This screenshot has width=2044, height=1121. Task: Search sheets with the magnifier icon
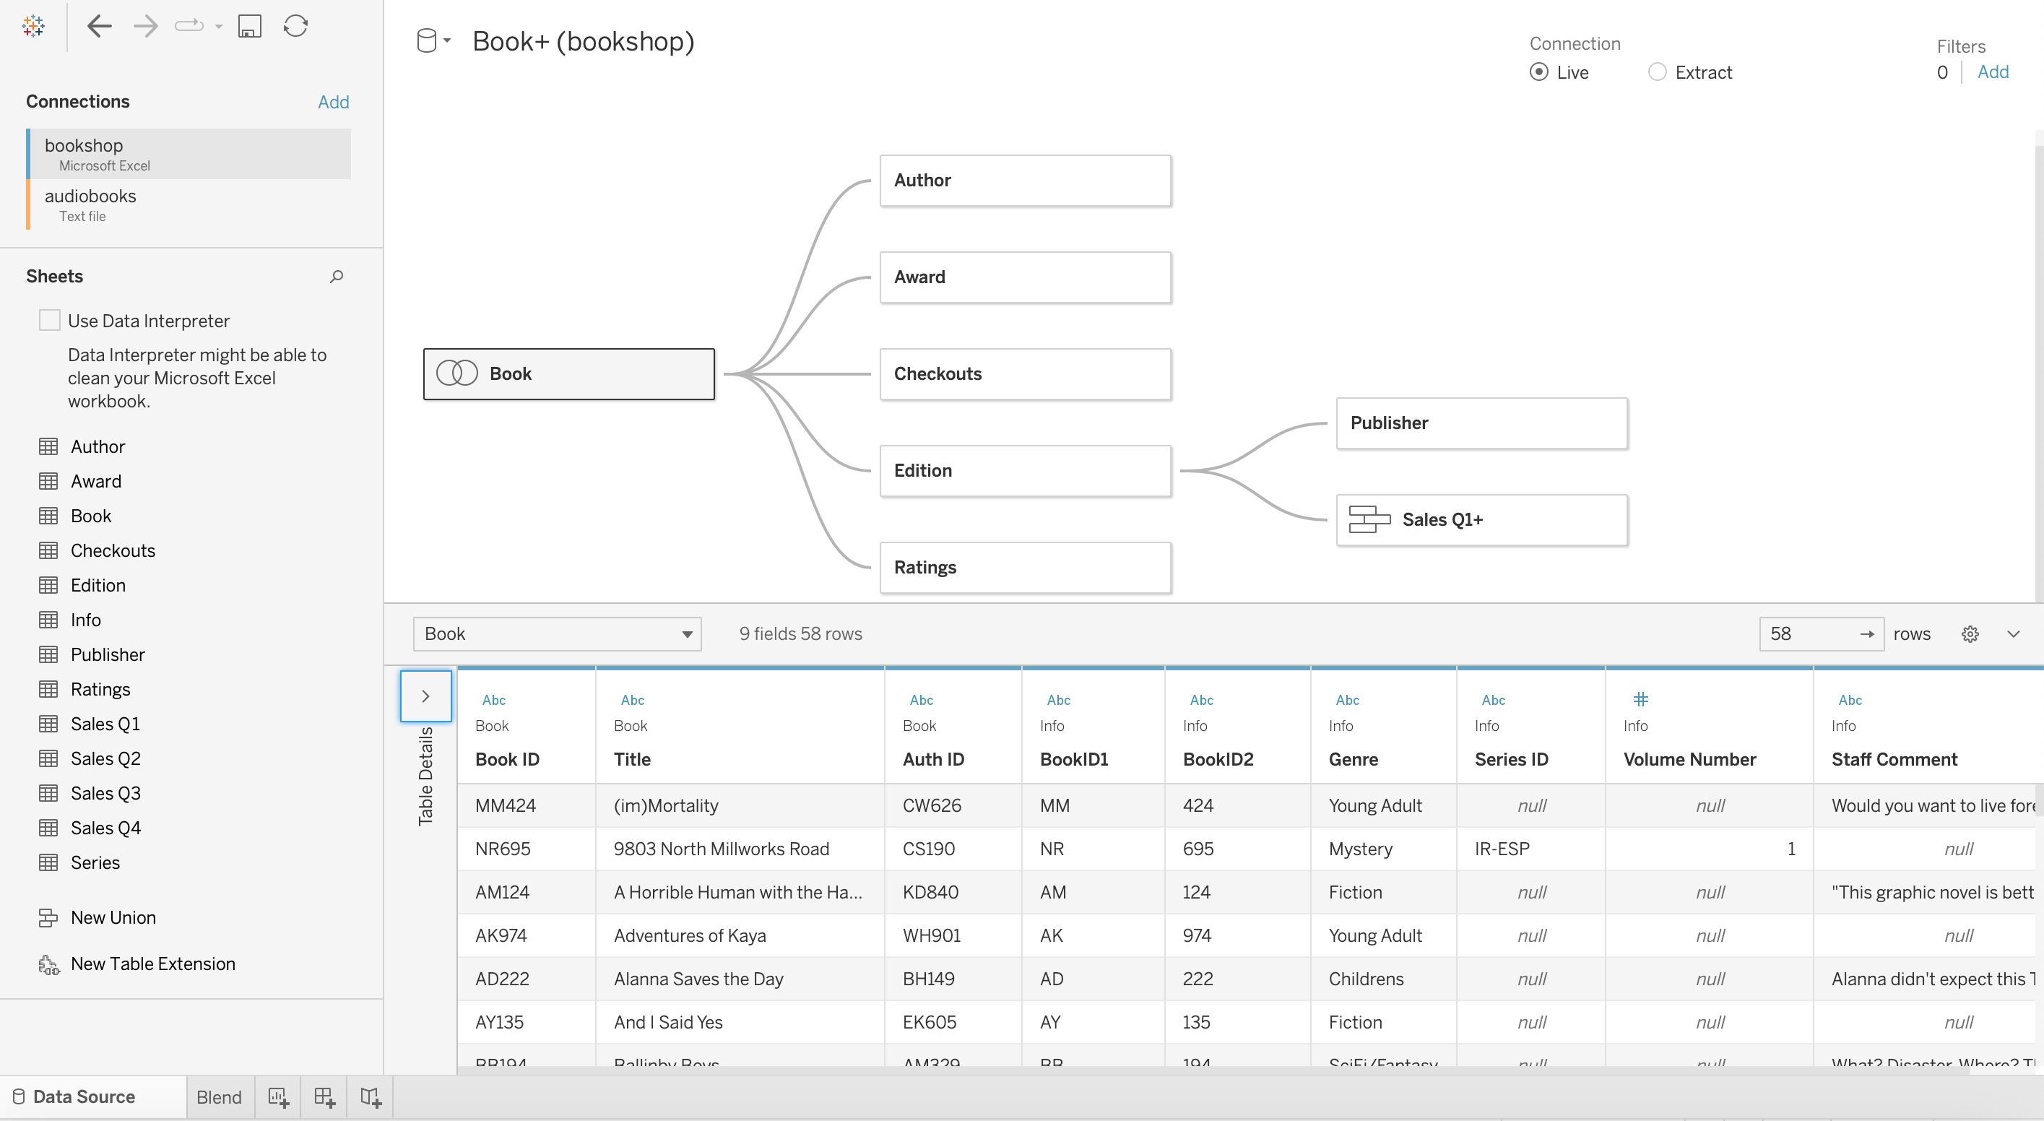coord(337,276)
